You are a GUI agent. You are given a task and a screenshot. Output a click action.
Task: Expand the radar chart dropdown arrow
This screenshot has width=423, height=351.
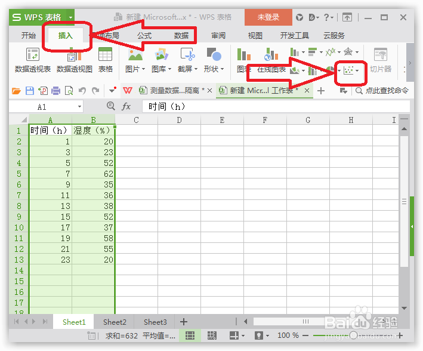(357, 52)
